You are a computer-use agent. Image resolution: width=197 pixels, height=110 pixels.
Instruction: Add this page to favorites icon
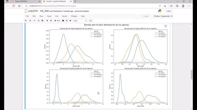(x=165, y=6)
